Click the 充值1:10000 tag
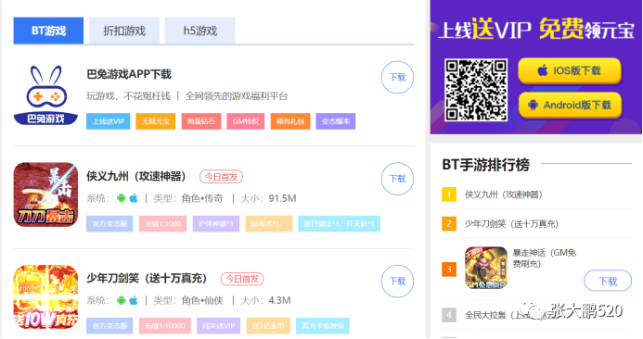The image size is (643, 339). pos(165,325)
